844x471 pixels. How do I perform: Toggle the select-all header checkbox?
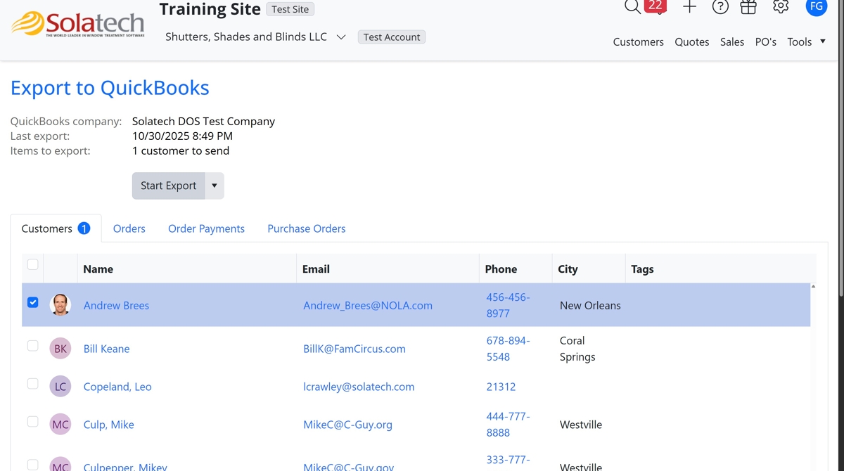32,264
